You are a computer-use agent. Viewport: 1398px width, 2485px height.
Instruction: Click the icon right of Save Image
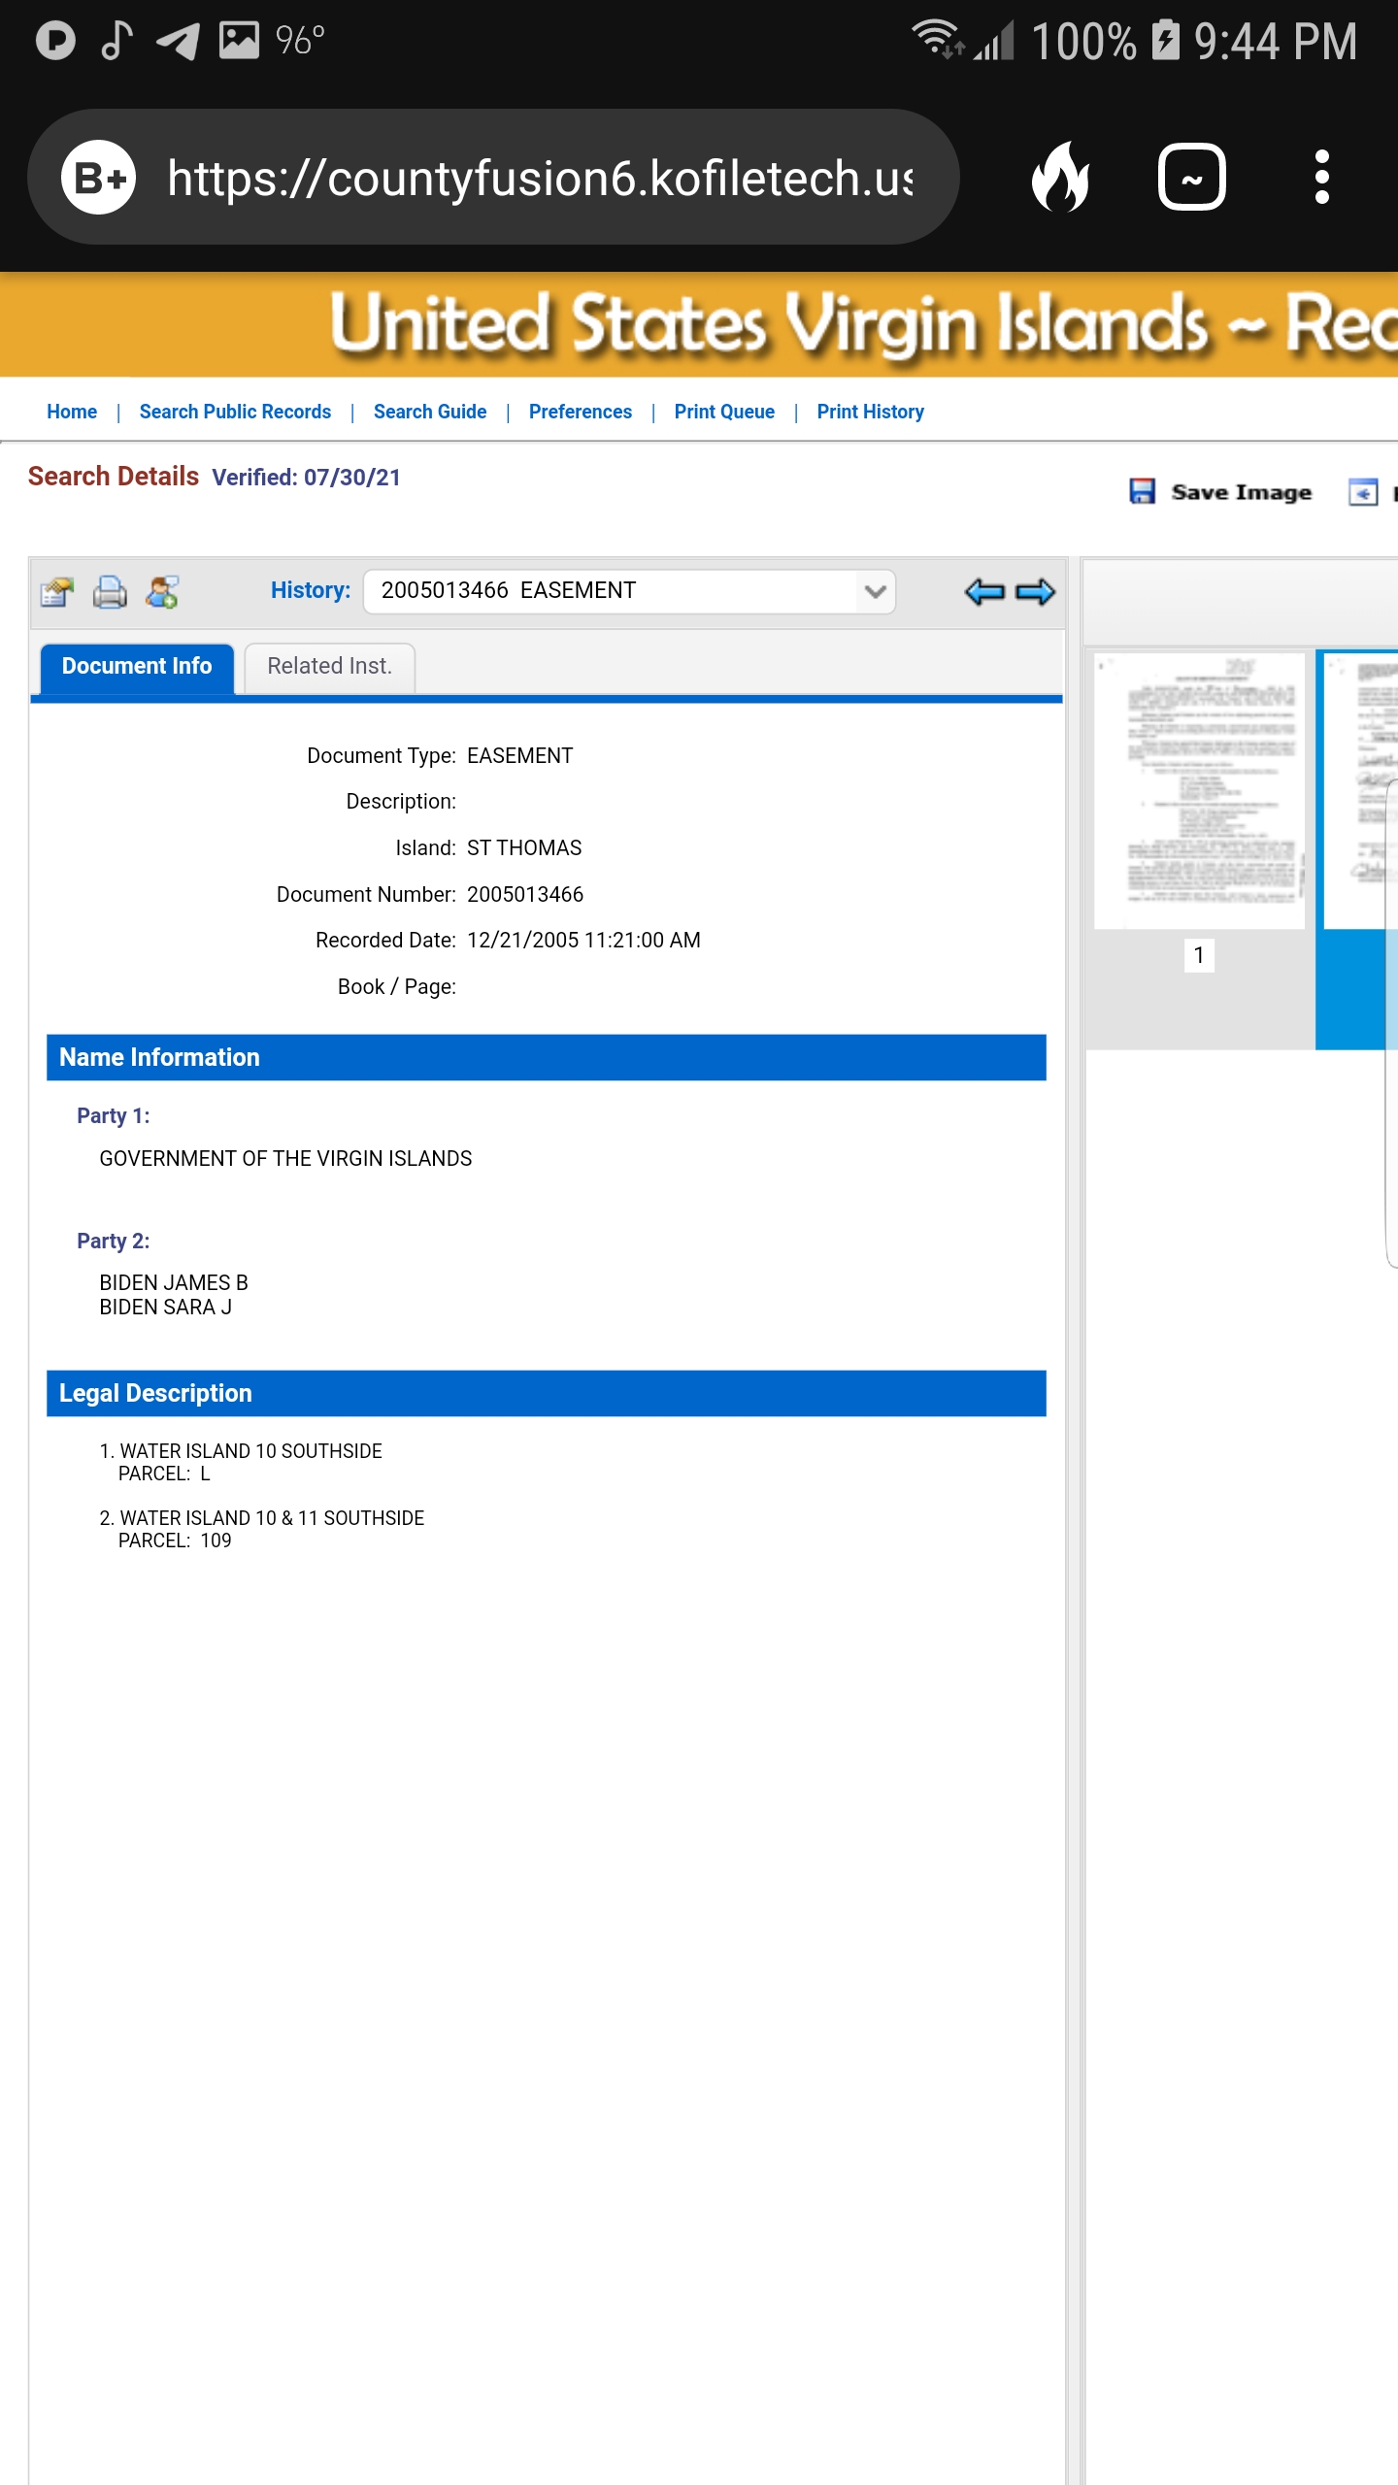click(x=1363, y=492)
